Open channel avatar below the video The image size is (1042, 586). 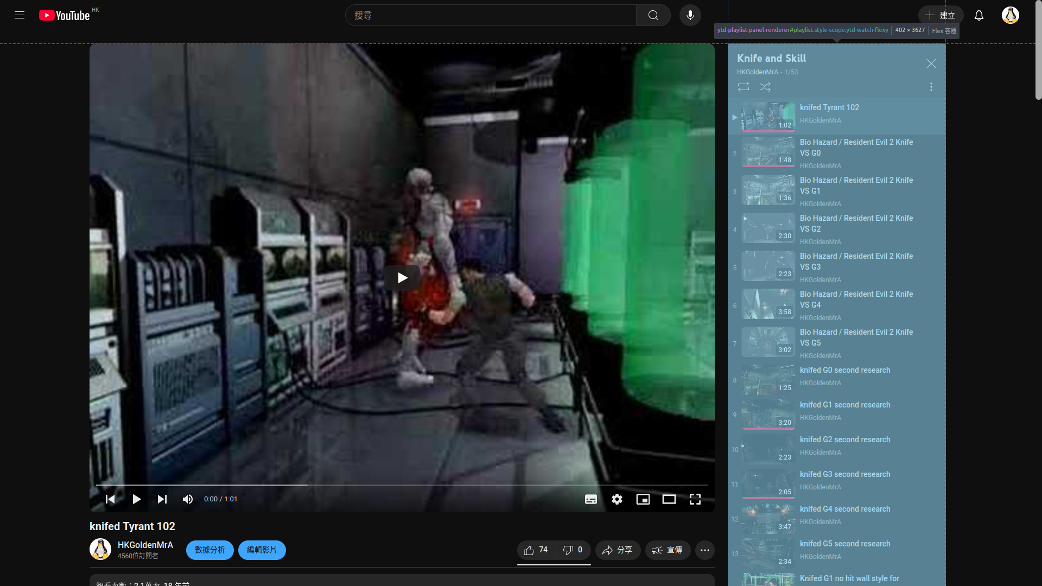point(100,550)
